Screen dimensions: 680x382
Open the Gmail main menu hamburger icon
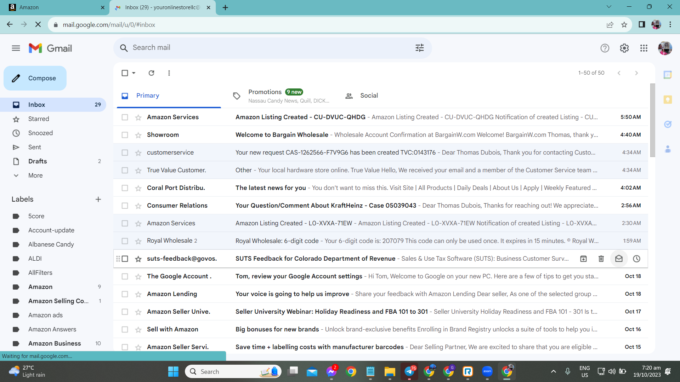click(x=16, y=48)
